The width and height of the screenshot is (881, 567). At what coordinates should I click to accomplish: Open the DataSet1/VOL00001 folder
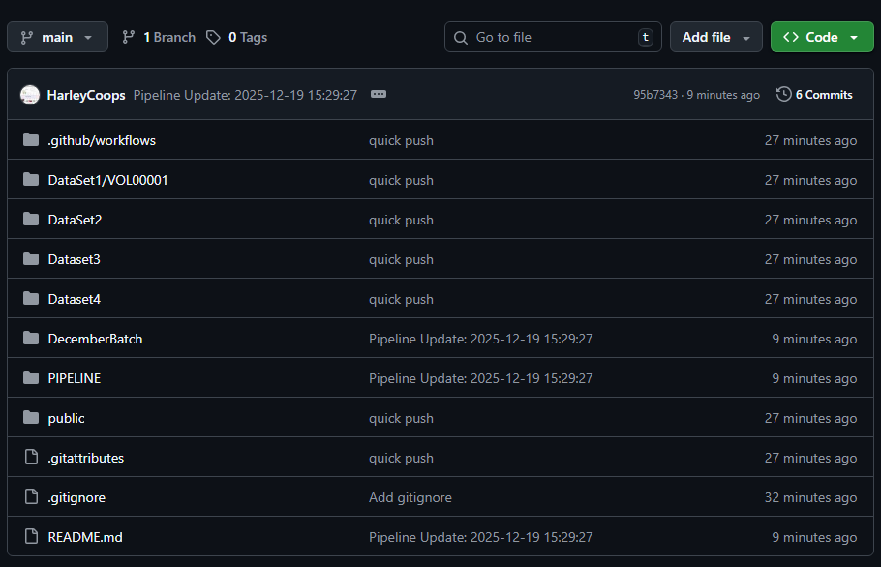107,180
